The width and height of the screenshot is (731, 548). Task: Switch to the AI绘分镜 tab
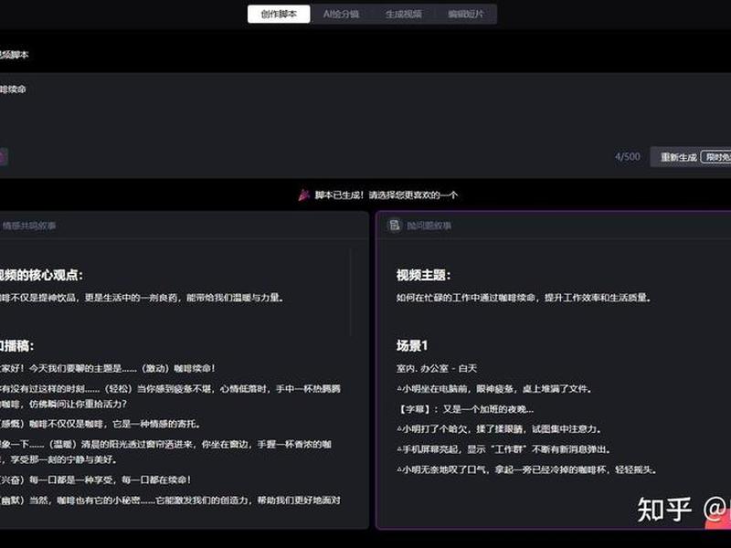(341, 14)
